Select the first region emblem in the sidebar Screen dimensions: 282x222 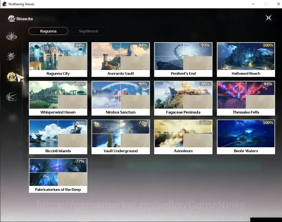point(11,36)
